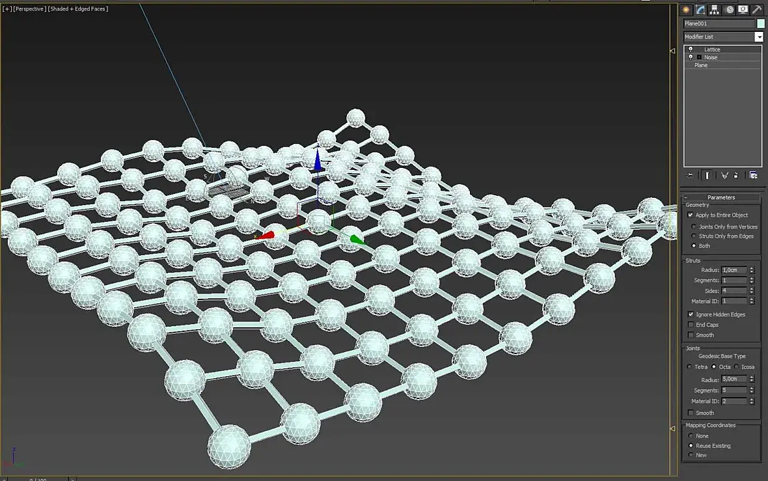768x481 pixels.
Task: Expand the Noise modifier sub-objects
Action: tap(700, 57)
